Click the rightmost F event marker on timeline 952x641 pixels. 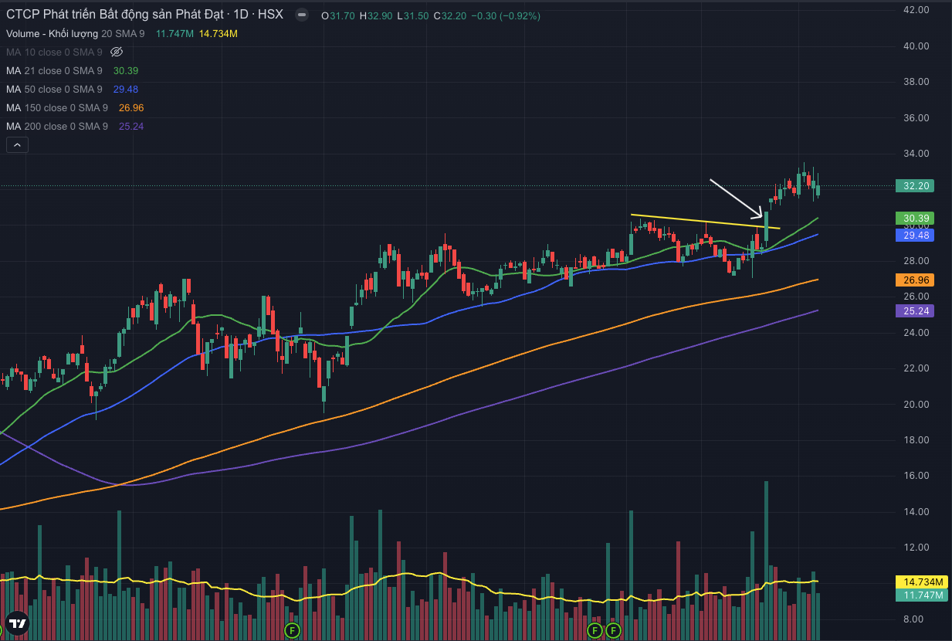tap(612, 630)
